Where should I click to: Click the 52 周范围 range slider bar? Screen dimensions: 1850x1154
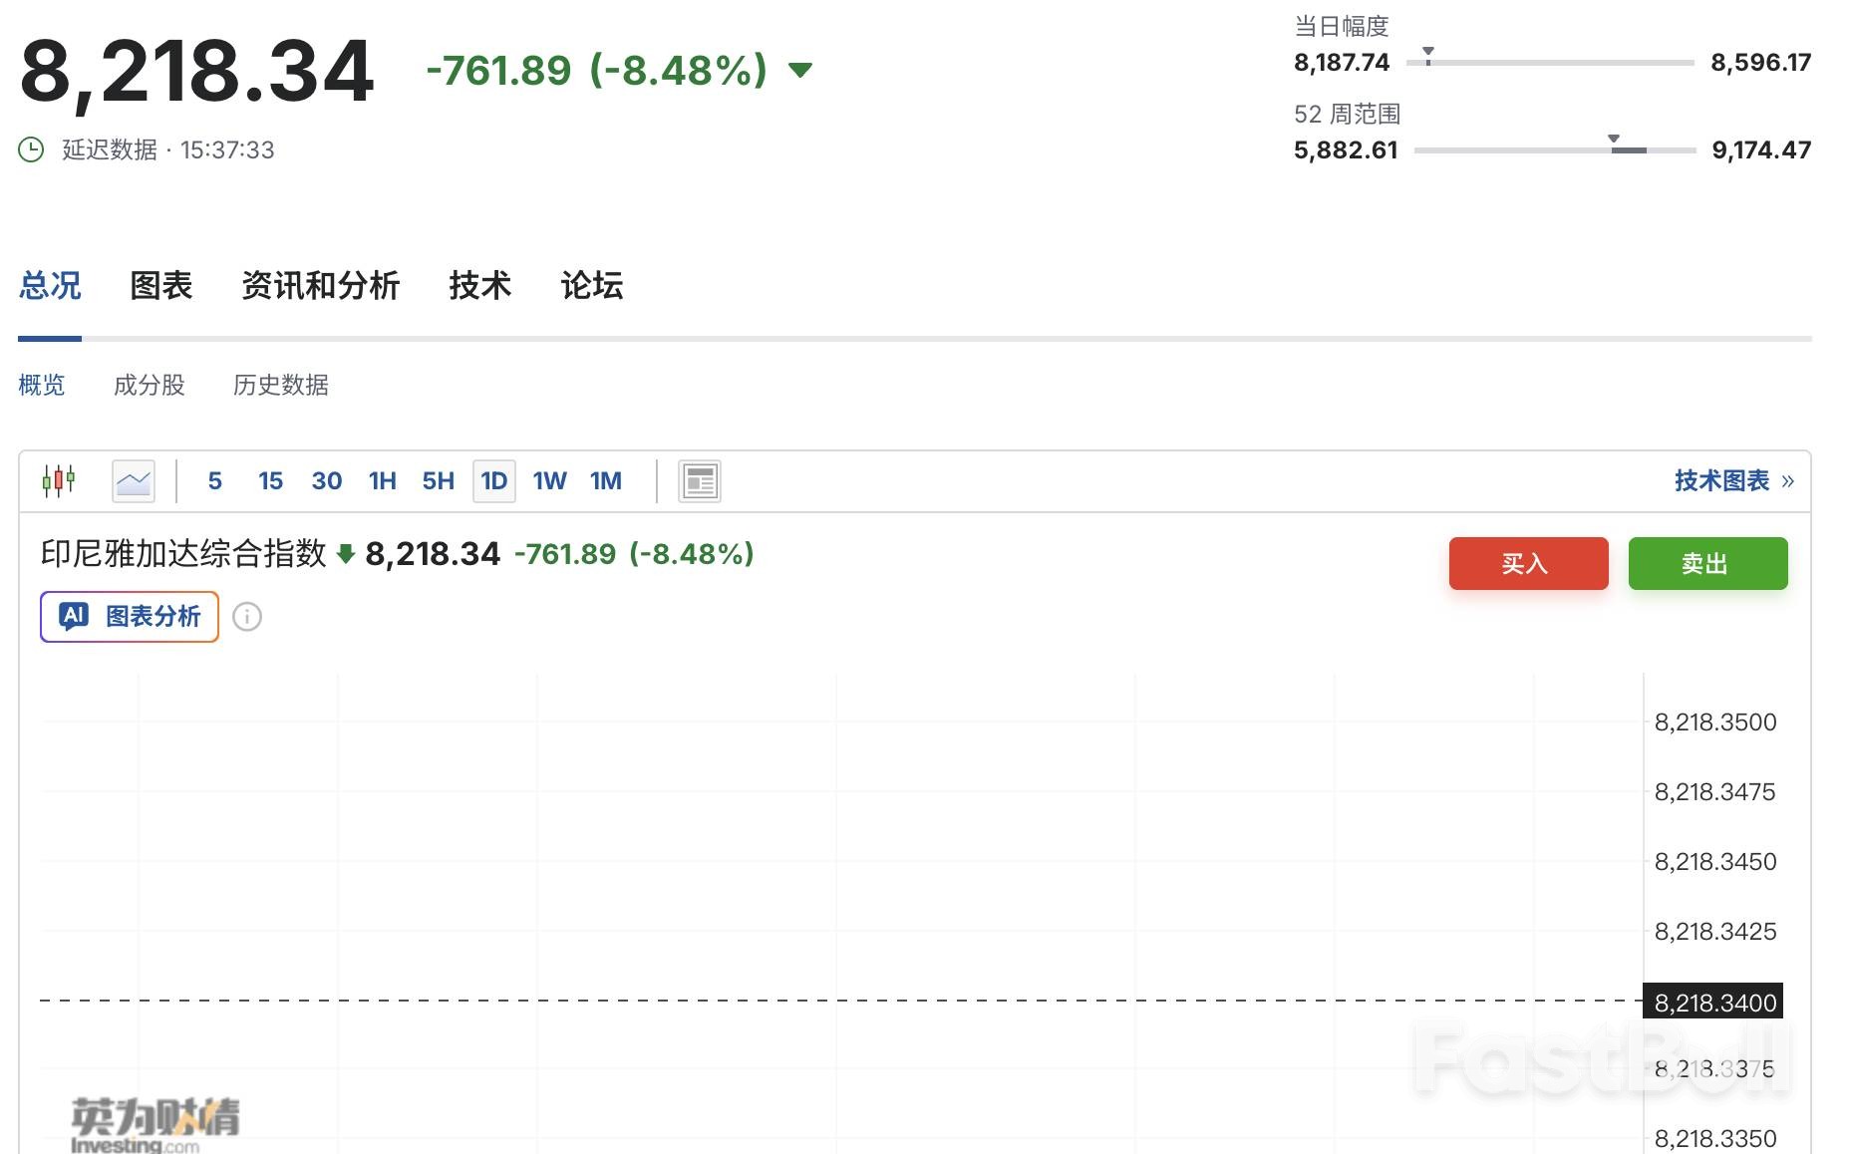click(1554, 150)
